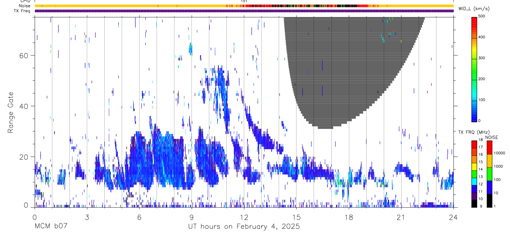Click the 15 tick on UT hours axis

(x=296, y=217)
